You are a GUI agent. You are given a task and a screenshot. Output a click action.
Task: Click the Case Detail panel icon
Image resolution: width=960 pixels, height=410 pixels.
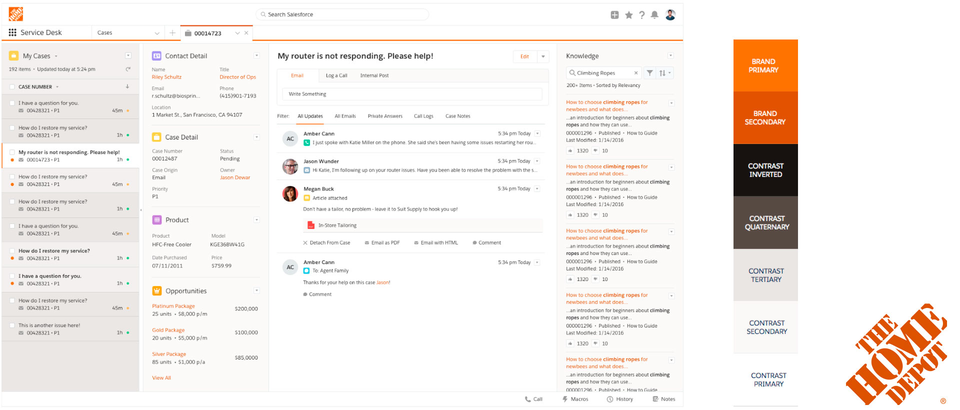[156, 137]
